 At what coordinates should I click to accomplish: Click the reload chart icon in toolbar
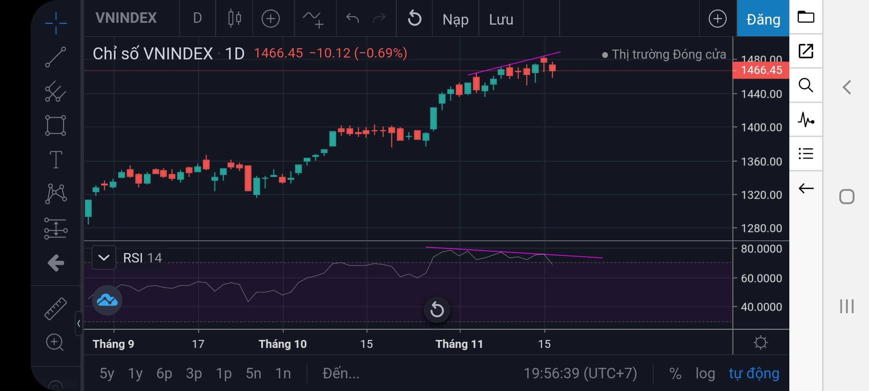(415, 18)
